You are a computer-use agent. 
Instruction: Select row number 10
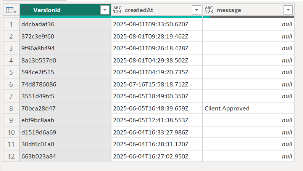point(11,132)
